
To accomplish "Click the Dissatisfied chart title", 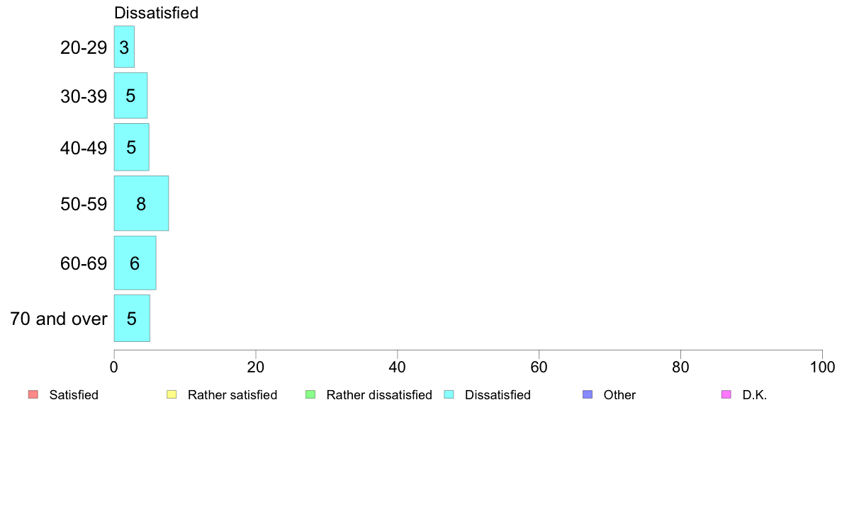I will tap(156, 13).
